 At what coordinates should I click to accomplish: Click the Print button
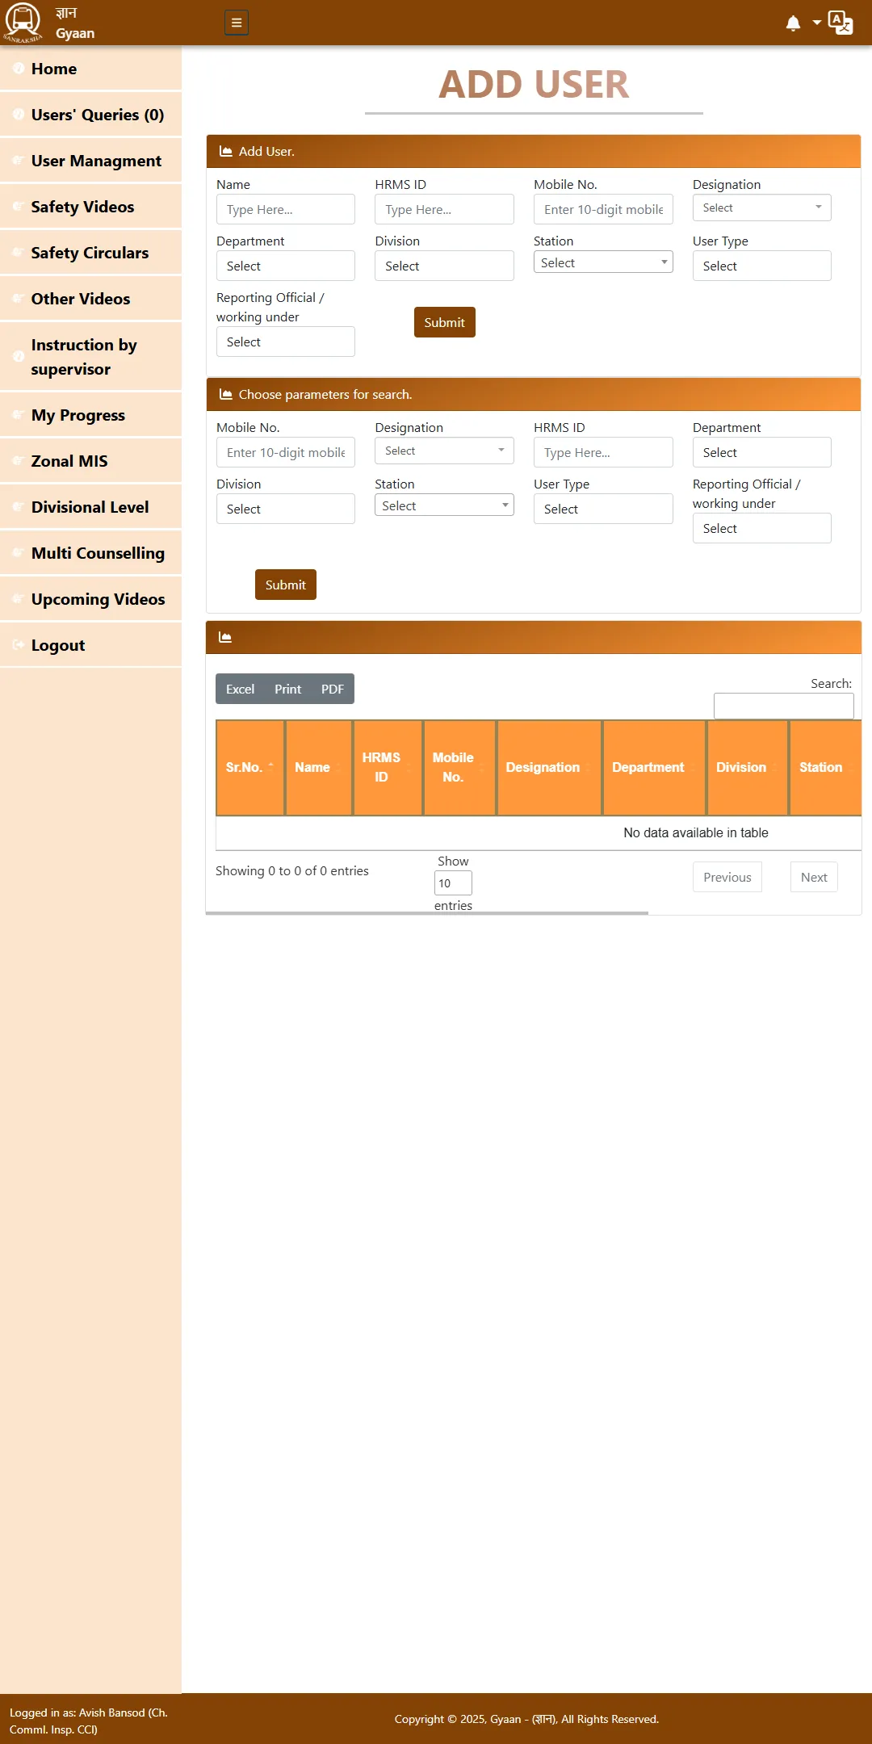(x=287, y=689)
